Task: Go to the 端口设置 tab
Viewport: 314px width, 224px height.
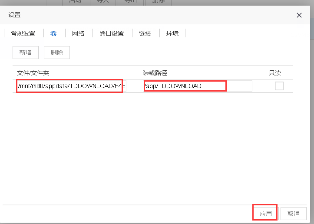Action: coord(112,33)
